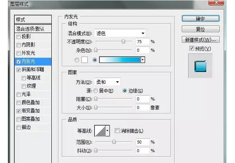The image size is (235, 163).
Task: Open the 混合模式 blend mode dropdown
Action: (120, 33)
